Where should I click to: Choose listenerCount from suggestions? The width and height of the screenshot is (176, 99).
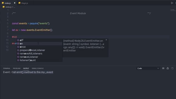click(x=39, y=60)
